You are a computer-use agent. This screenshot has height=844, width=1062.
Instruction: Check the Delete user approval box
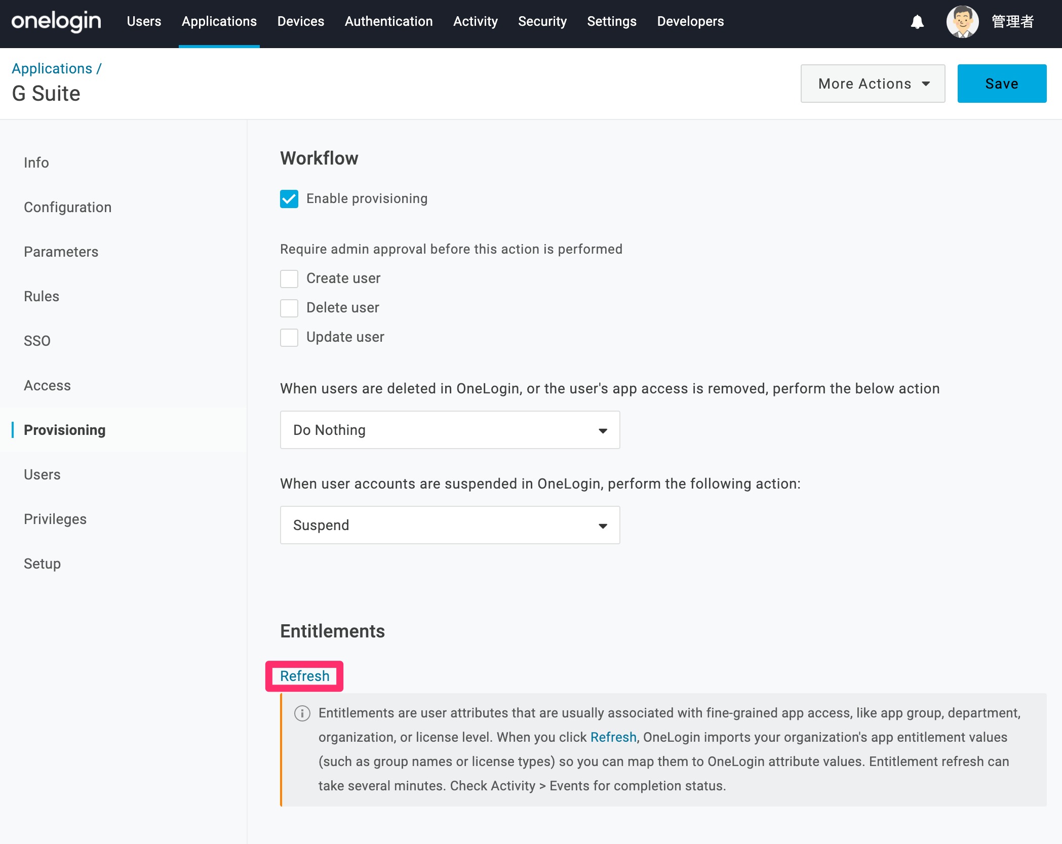tap(289, 308)
